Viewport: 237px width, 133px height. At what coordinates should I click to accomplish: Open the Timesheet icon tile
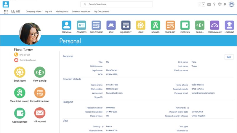tap(170, 25)
